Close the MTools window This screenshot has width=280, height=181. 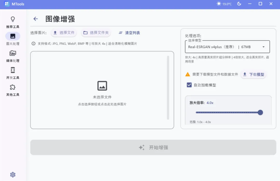tap(271, 4)
